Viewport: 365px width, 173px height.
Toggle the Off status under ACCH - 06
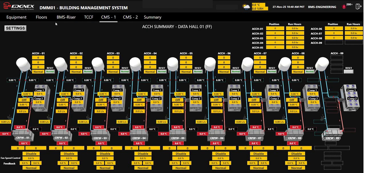coord(216,100)
